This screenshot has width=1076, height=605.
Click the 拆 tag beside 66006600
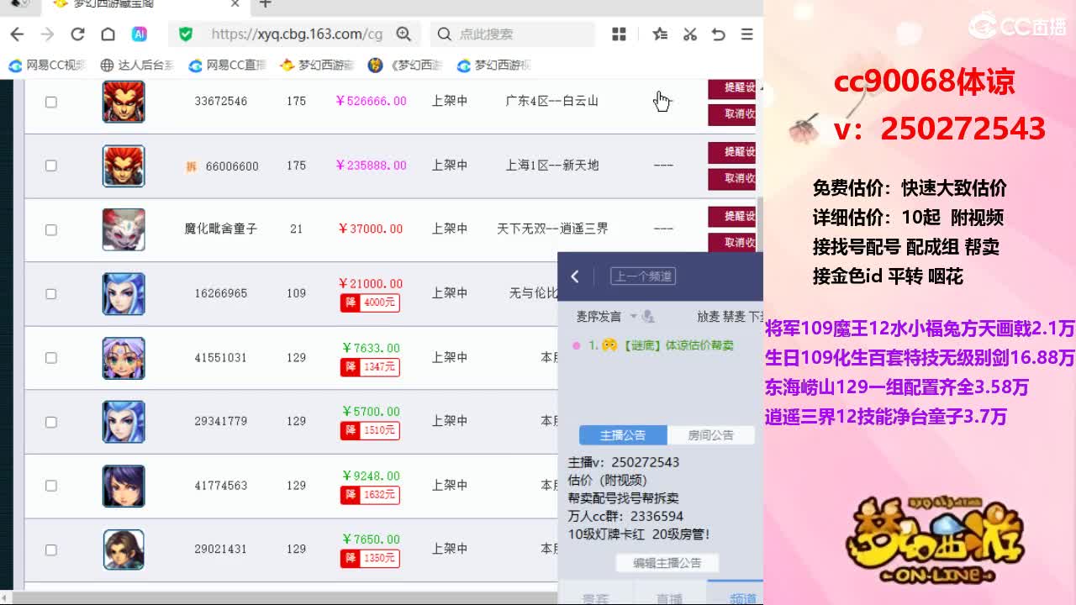191,166
